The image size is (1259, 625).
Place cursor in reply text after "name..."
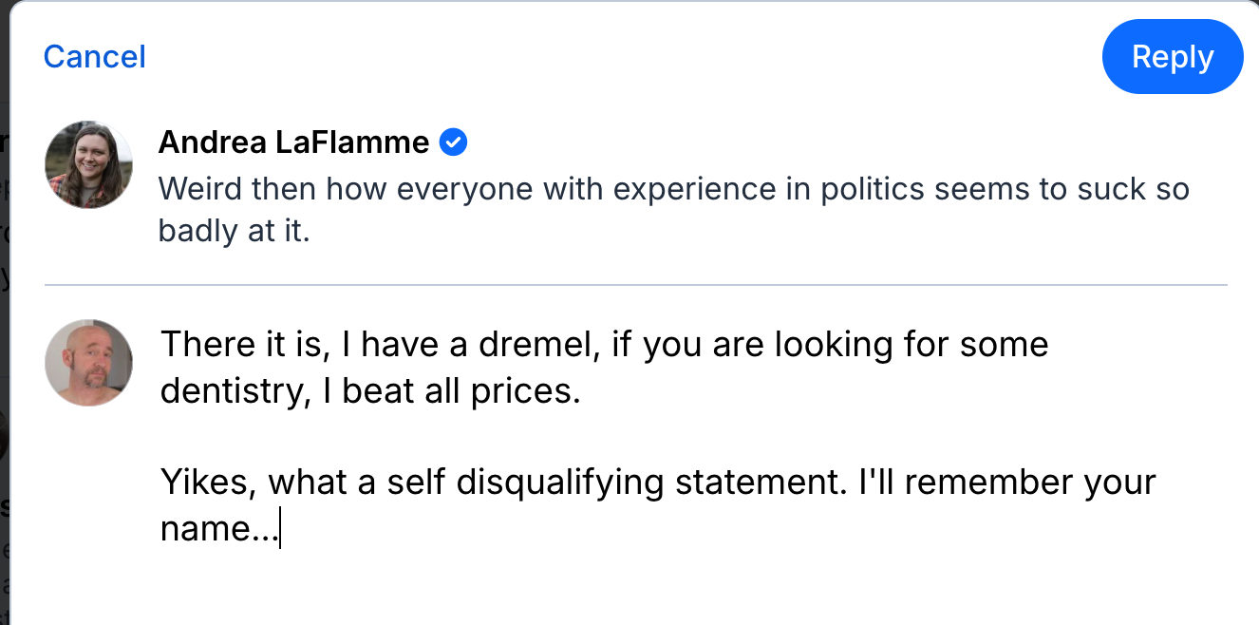(279, 529)
